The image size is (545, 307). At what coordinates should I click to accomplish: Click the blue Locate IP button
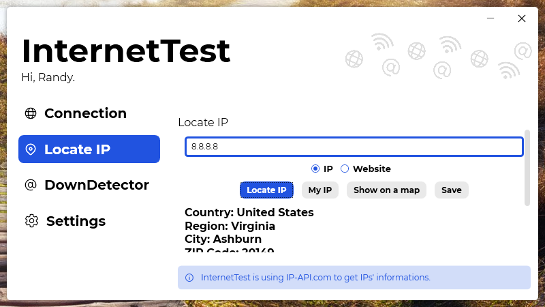[266, 190]
